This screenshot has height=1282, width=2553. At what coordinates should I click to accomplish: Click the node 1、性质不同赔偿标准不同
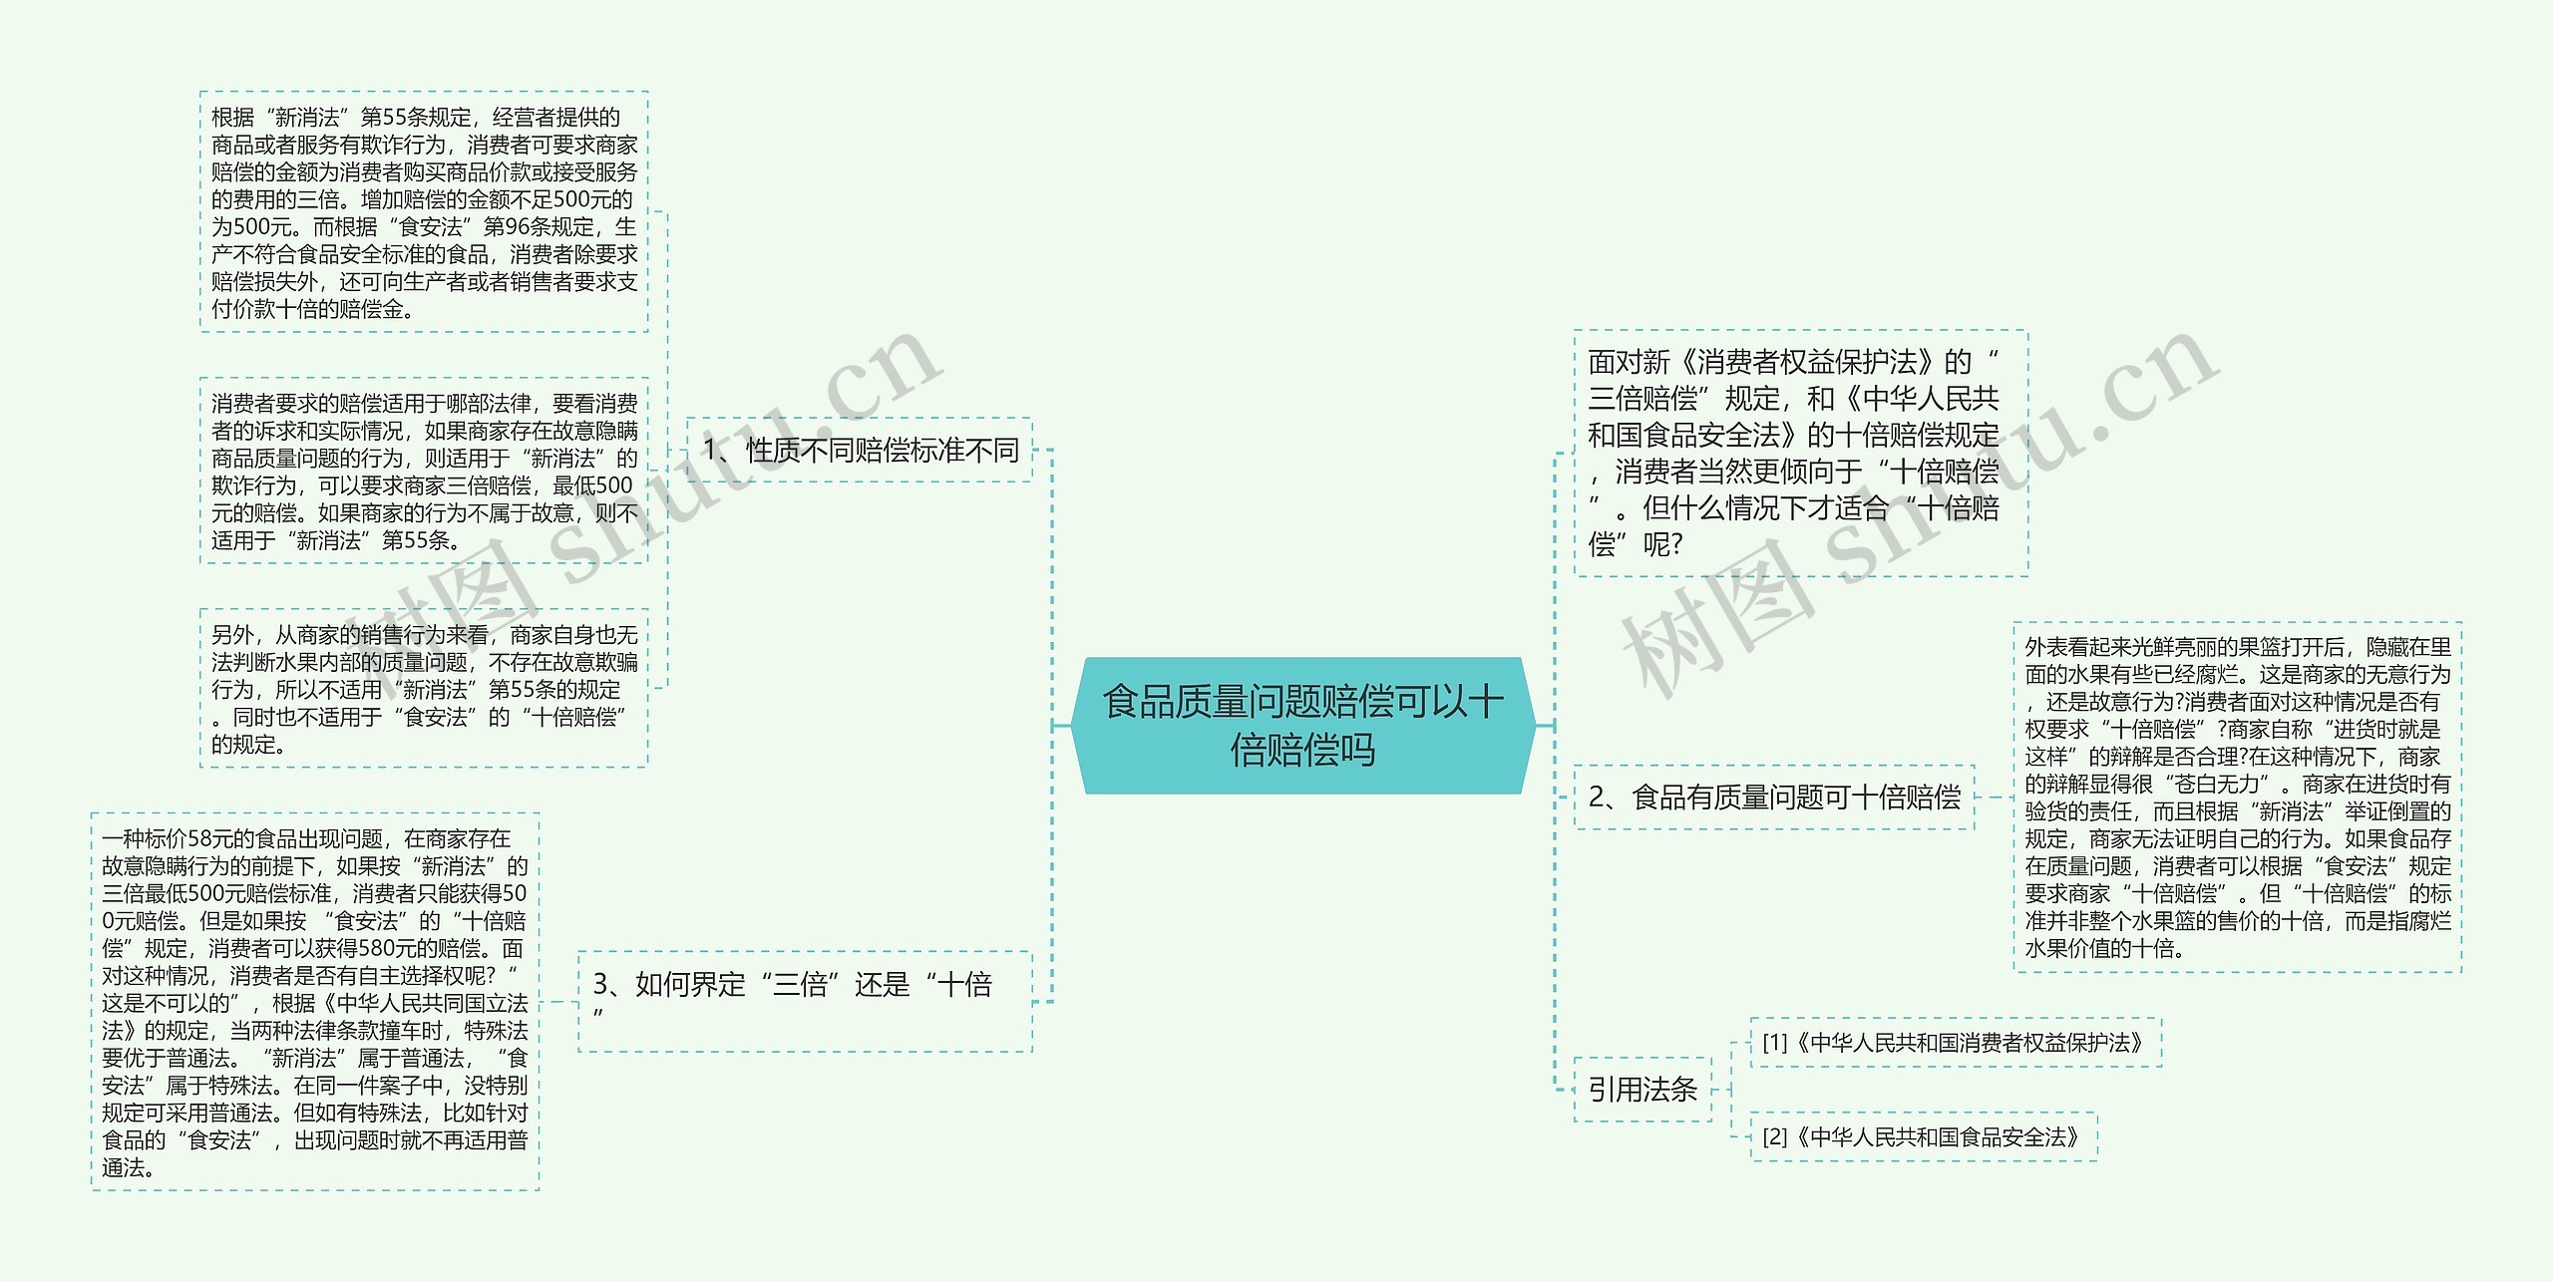(860, 450)
